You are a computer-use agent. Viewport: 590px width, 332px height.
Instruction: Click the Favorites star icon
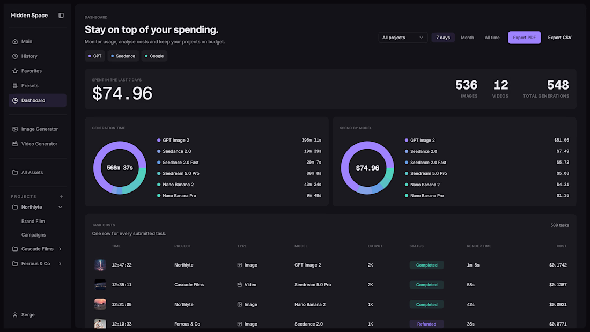coord(15,71)
